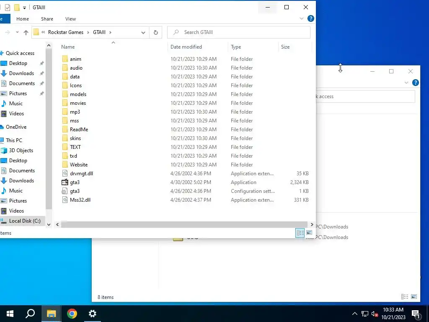The image size is (429, 322).
Task: Open the Action Center notifications
Action: [x=415, y=314]
